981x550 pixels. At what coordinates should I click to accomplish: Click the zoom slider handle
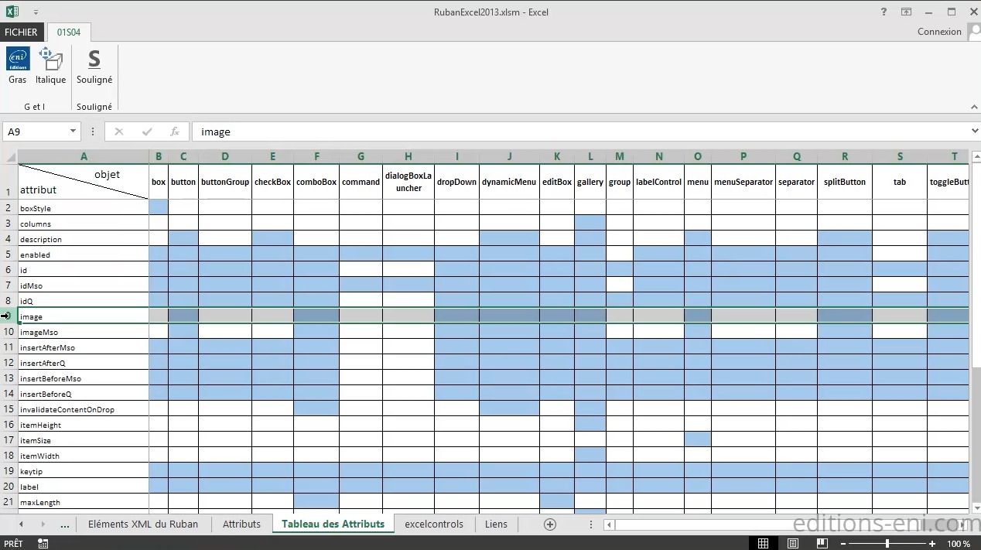coord(887,544)
